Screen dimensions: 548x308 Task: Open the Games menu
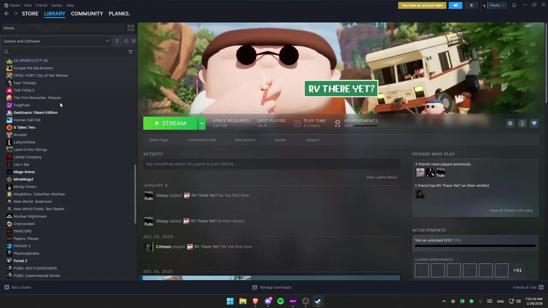tap(57, 5)
